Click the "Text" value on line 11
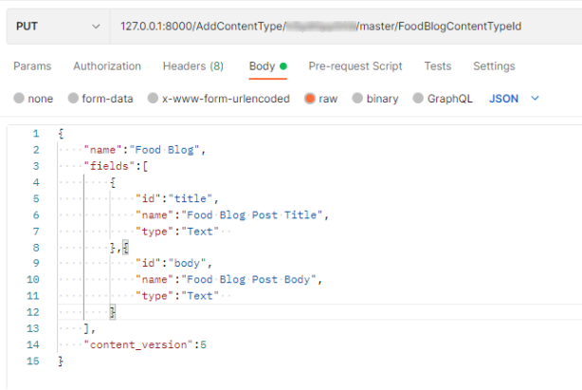 tap(200, 296)
